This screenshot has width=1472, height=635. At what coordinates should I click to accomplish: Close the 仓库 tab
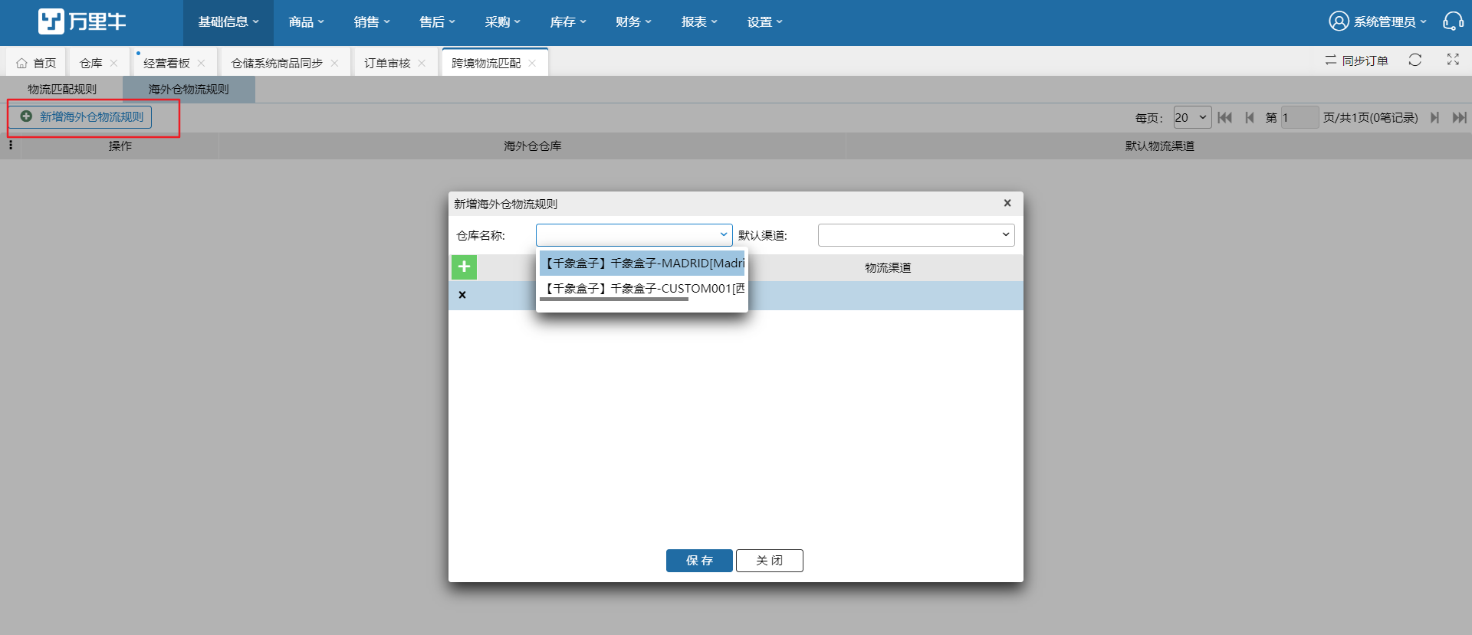click(x=114, y=64)
